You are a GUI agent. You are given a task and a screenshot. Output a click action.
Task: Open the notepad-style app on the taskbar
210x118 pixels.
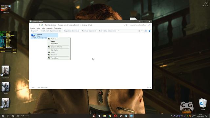[x=126, y=116]
